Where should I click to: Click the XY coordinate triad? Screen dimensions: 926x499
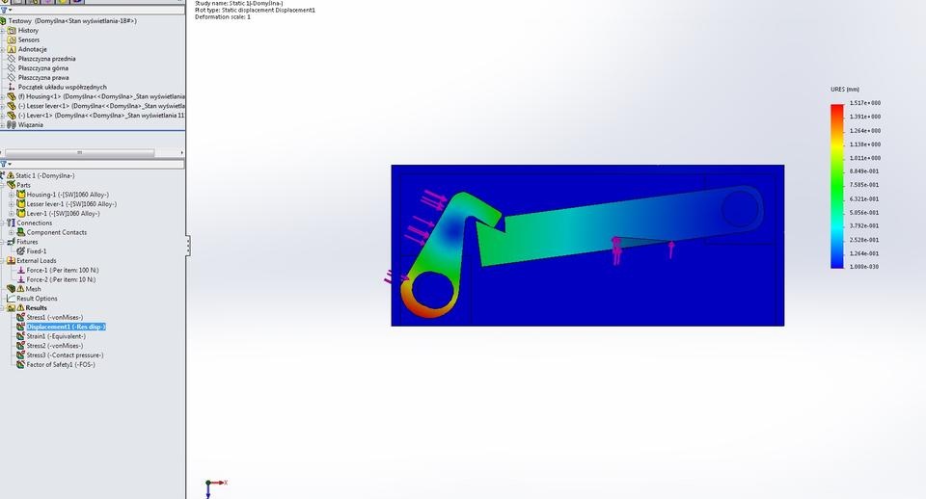[215, 487]
